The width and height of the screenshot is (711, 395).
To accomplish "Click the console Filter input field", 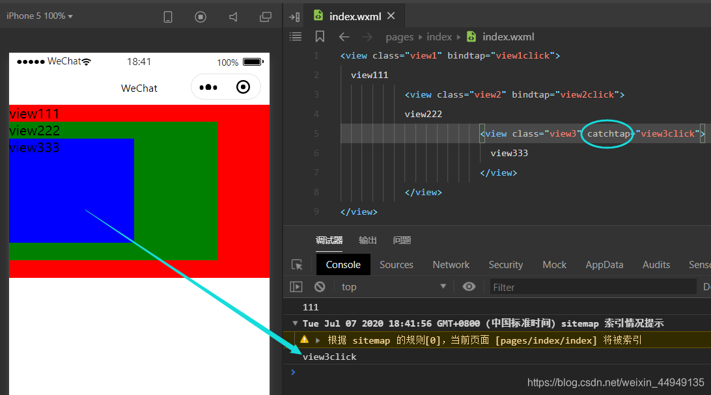I will point(593,287).
